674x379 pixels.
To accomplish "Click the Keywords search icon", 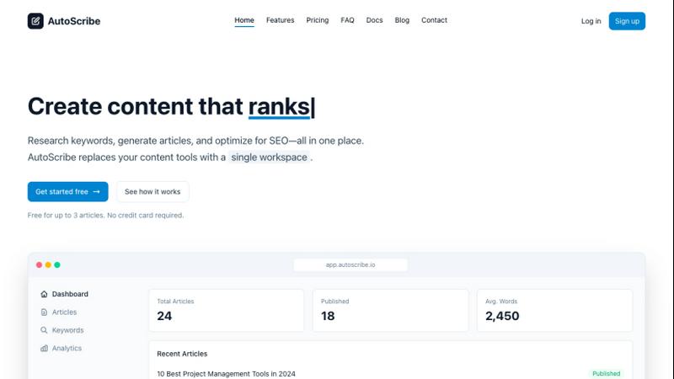I will (x=44, y=330).
